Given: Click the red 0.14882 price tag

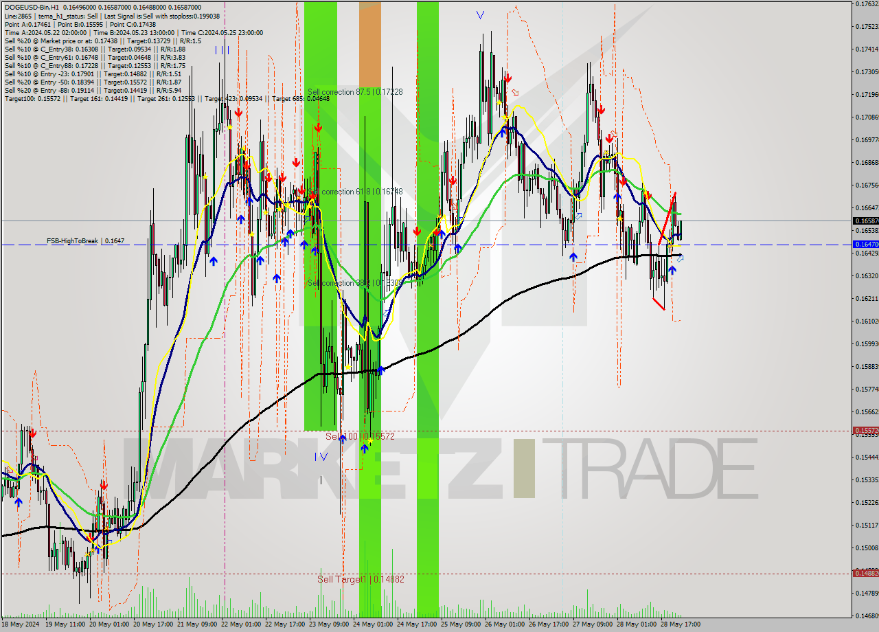Looking at the screenshot, I should pyautogui.click(x=865, y=573).
